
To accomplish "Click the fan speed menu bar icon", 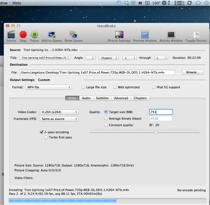I will [164, 3].
